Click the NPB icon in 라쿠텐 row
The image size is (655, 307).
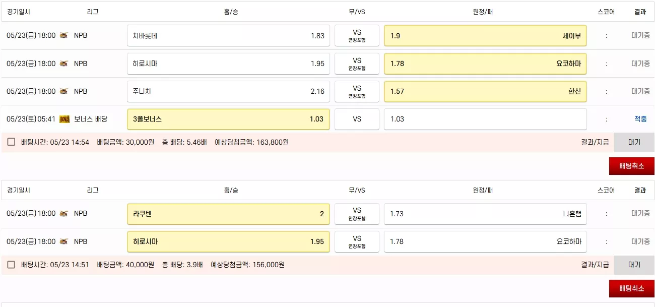pos(64,214)
